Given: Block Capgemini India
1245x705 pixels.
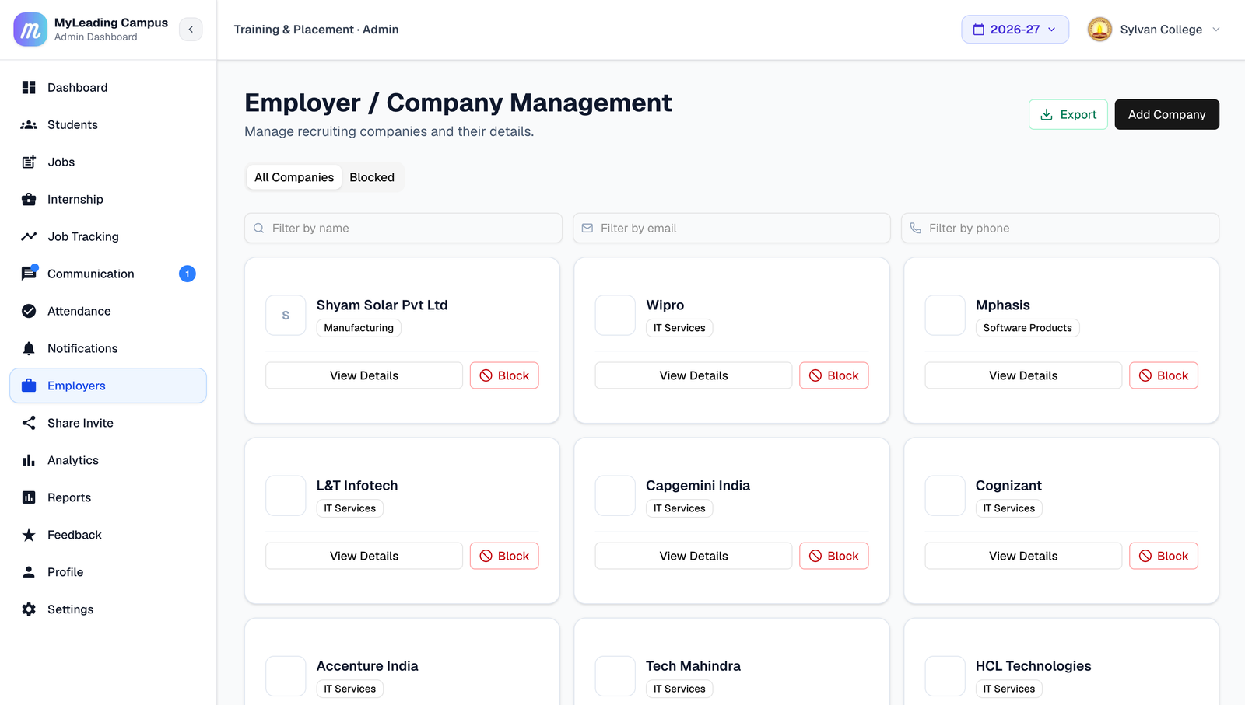Looking at the screenshot, I should (x=834, y=556).
